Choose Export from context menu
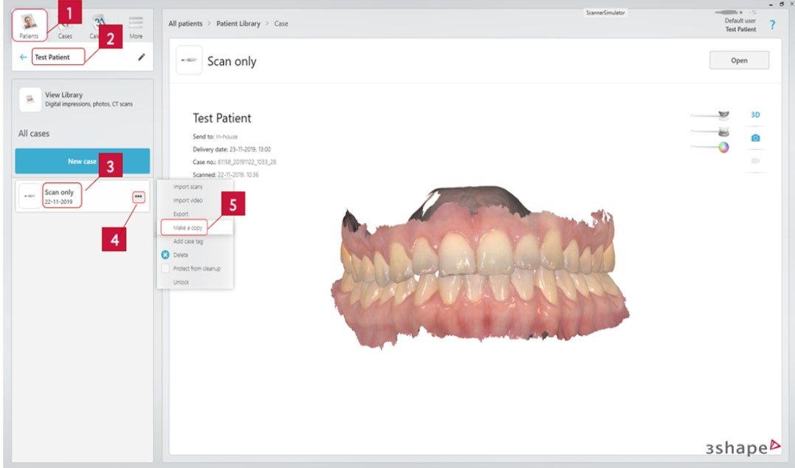The image size is (795, 468). pyautogui.click(x=181, y=214)
